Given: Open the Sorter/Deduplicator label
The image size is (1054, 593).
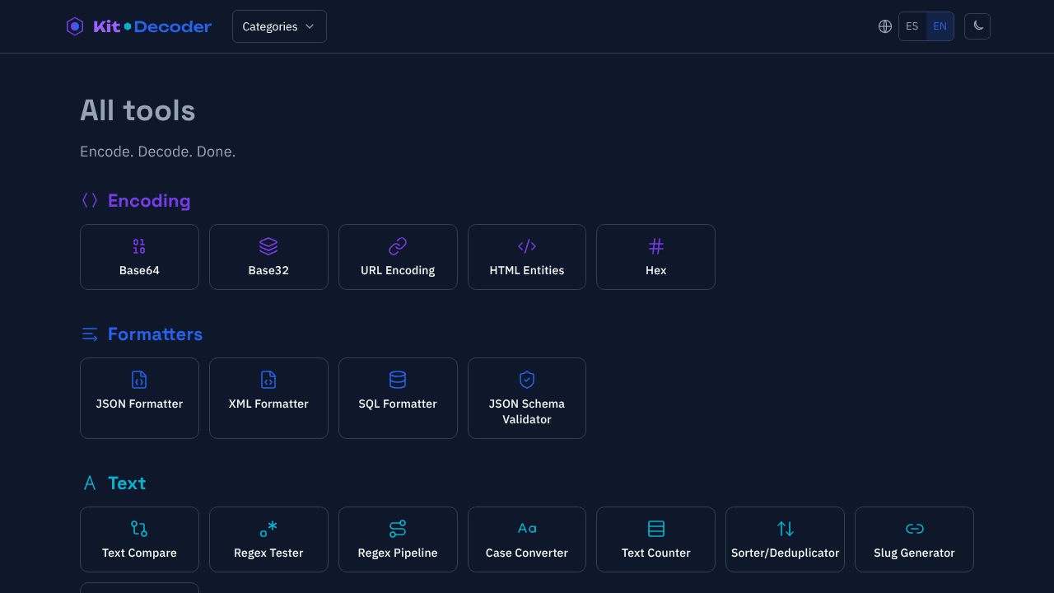Looking at the screenshot, I should coord(786,553).
